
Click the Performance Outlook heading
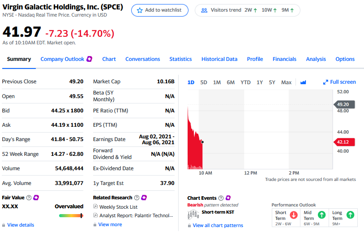tap(294, 205)
